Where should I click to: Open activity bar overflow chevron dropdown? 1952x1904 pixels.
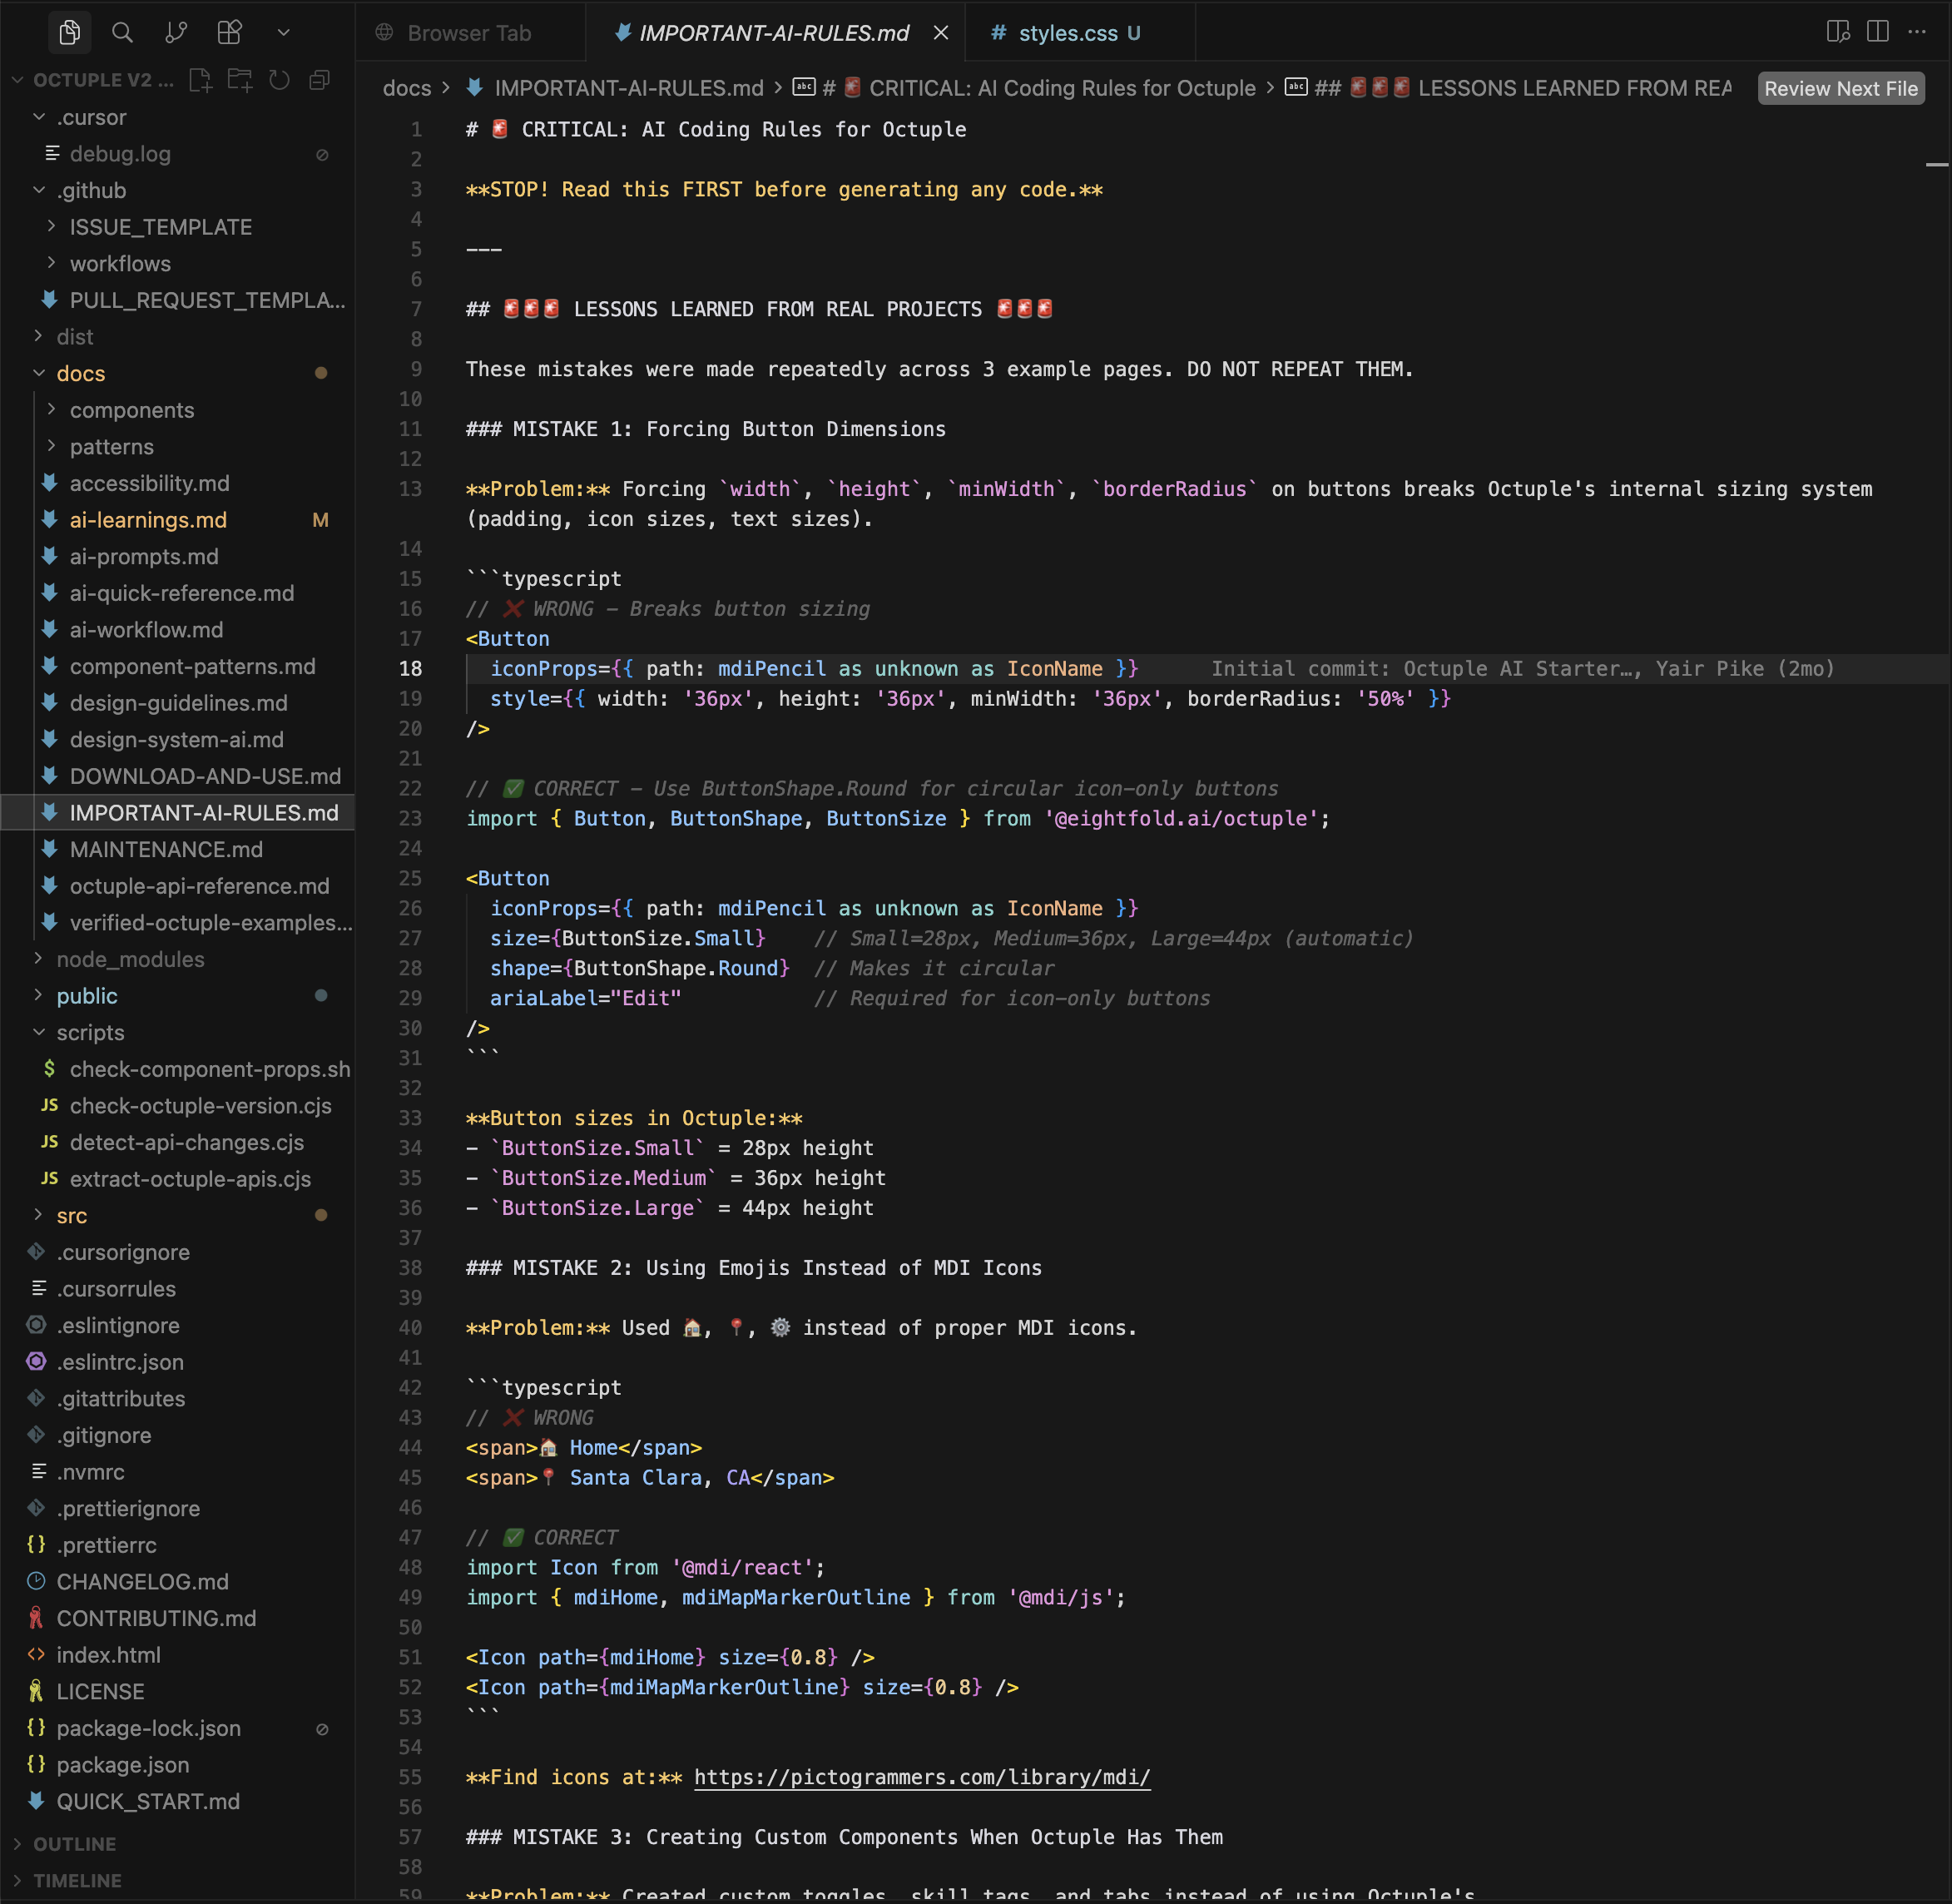coord(284,33)
